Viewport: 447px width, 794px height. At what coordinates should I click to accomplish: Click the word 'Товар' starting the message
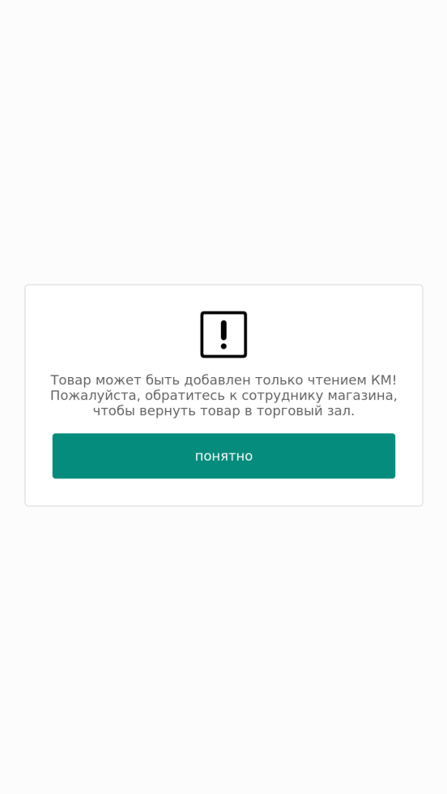[70, 380]
